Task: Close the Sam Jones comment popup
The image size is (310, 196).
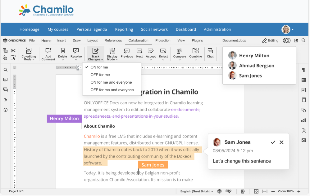Action: [281, 142]
